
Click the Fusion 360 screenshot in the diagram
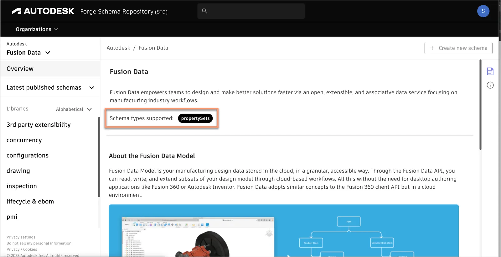pos(198,237)
